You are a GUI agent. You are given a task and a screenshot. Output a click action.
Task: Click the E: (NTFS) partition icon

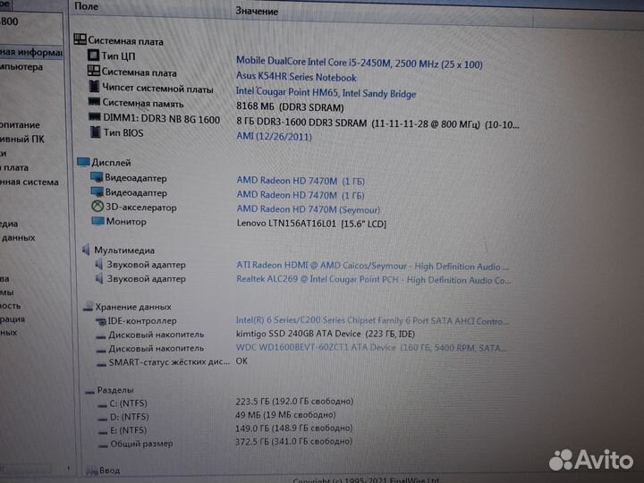[x=103, y=433]
